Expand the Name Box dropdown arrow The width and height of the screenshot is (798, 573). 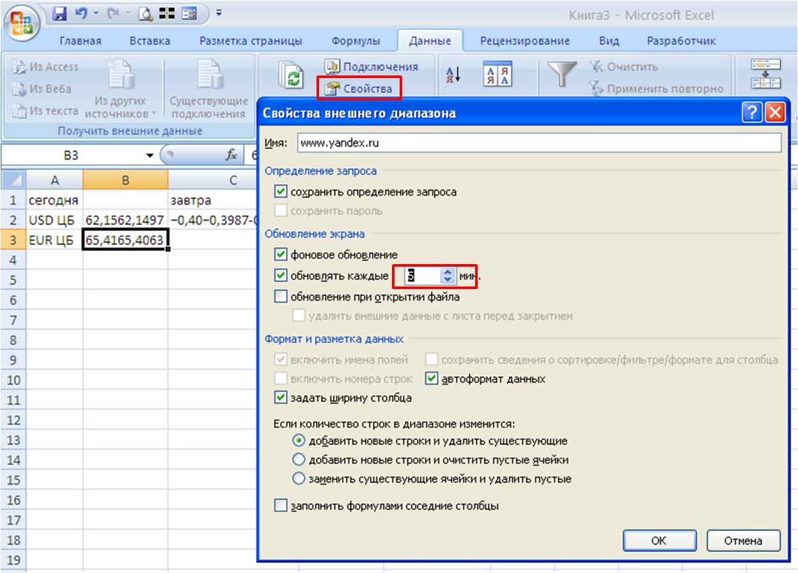pos(150,155)
